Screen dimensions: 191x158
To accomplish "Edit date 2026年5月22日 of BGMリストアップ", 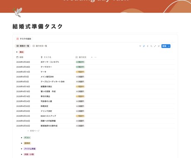I will 23,116.
